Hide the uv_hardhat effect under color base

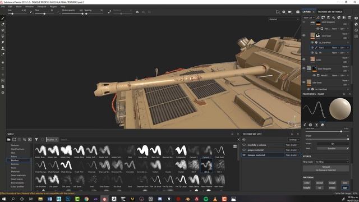pyautogui.click(x=312, y=43)
